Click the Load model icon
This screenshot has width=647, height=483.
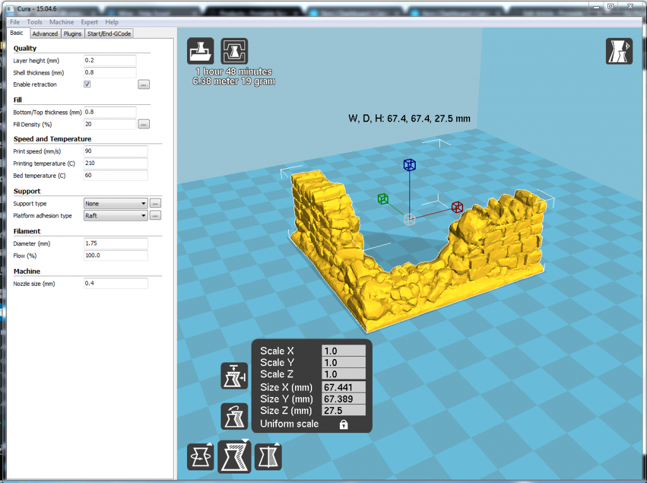pyautogui.click(x=200, y=51)
